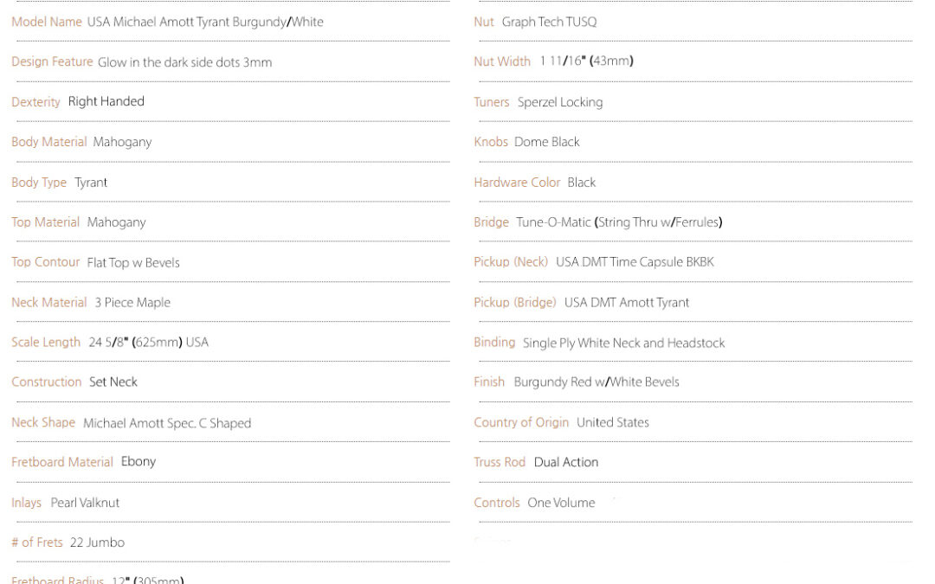
Task: Click the Dual Action truss rod value
Action: click(x=566, y=462)
